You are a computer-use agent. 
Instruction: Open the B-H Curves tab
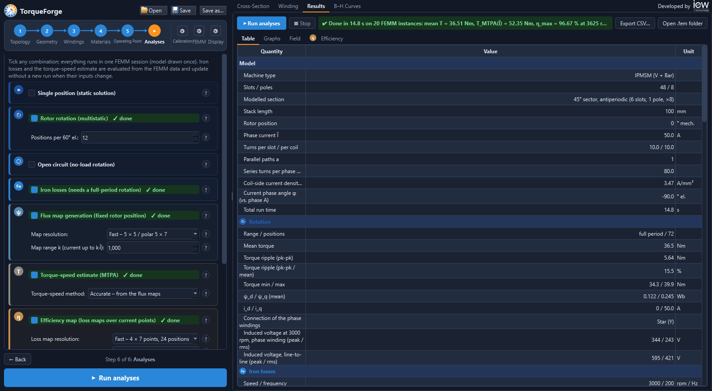point(347,6)
